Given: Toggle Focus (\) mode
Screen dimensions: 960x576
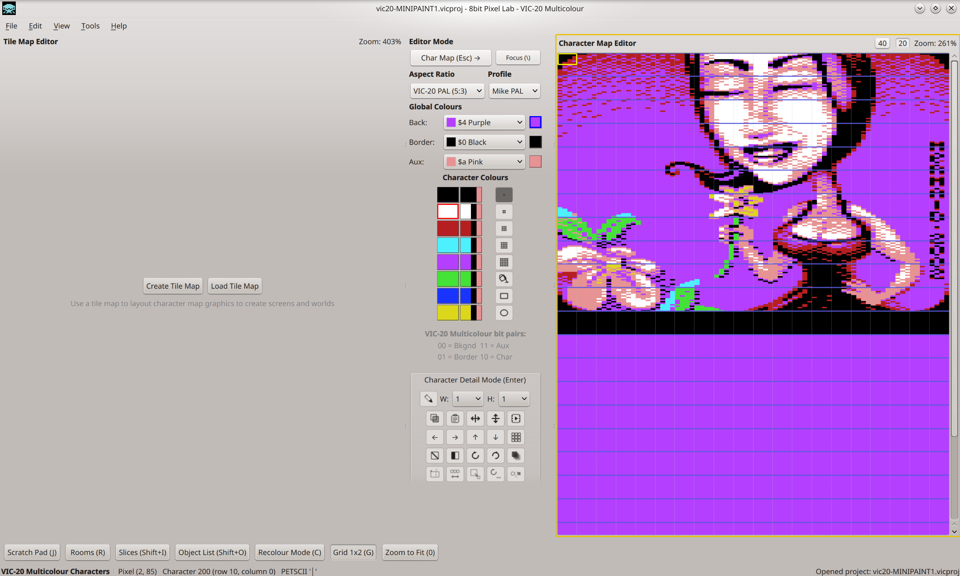Looking at the screenshot, I should click(518, 58).
